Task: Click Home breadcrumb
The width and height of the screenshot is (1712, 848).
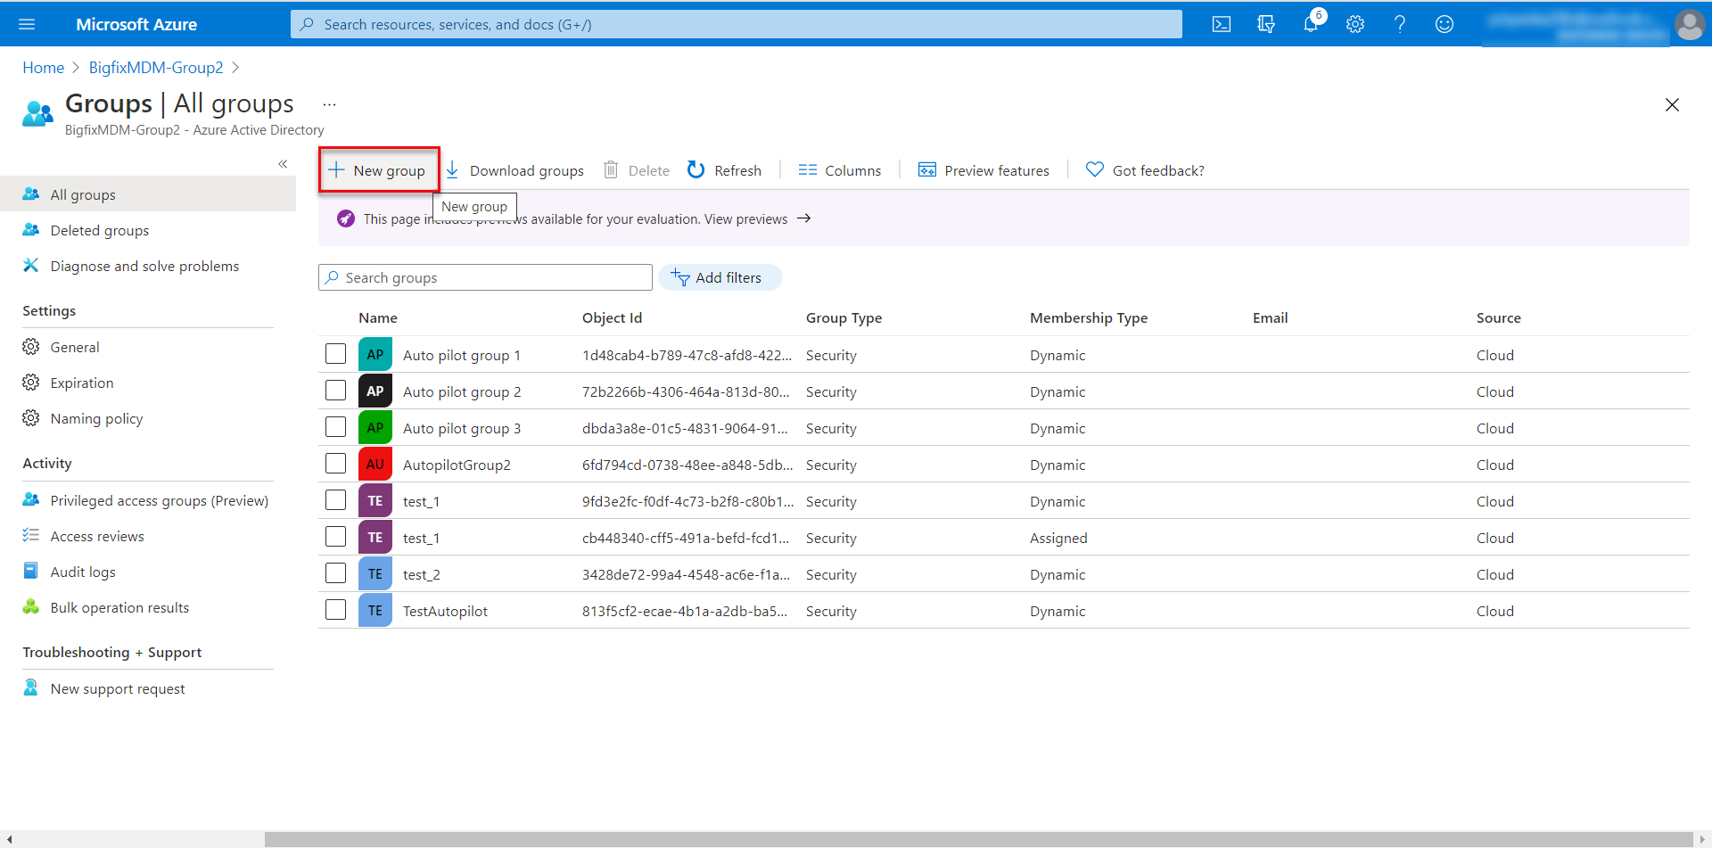Action: point(43,68)
